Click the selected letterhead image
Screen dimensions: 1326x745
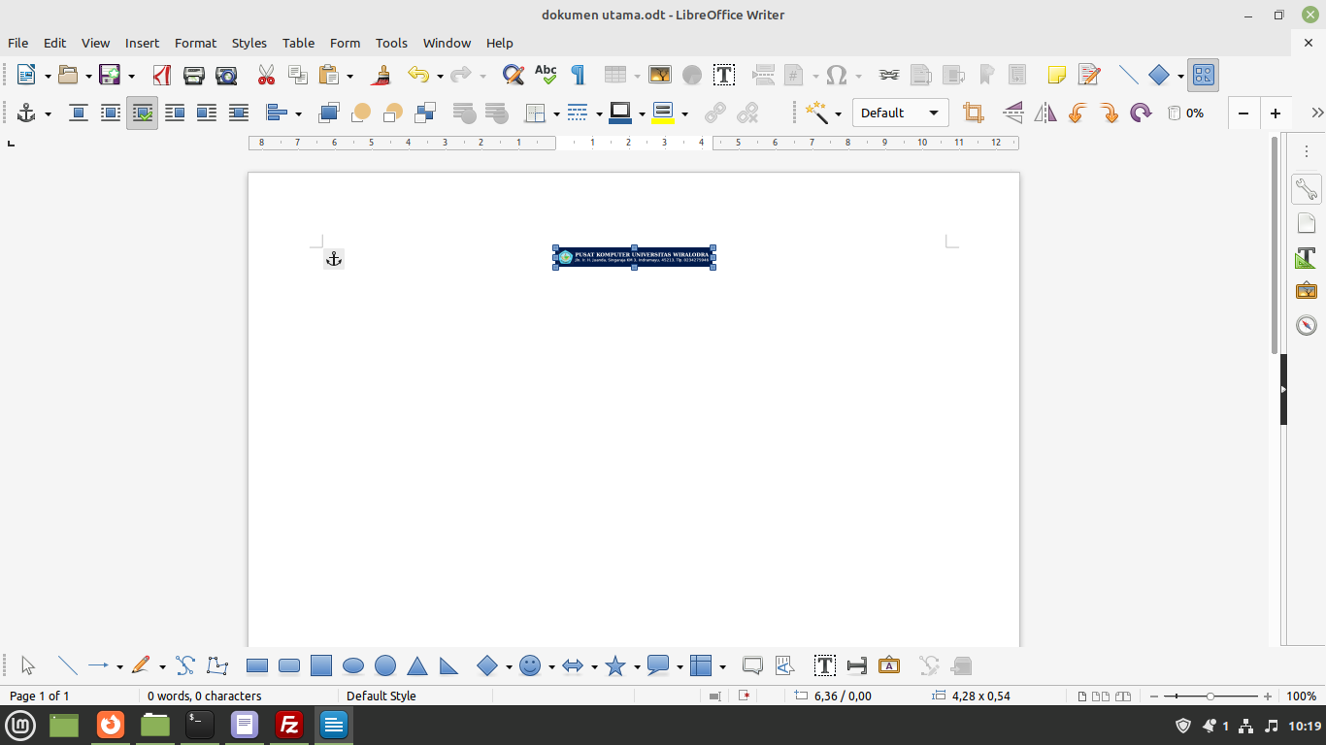coord(635,257)
